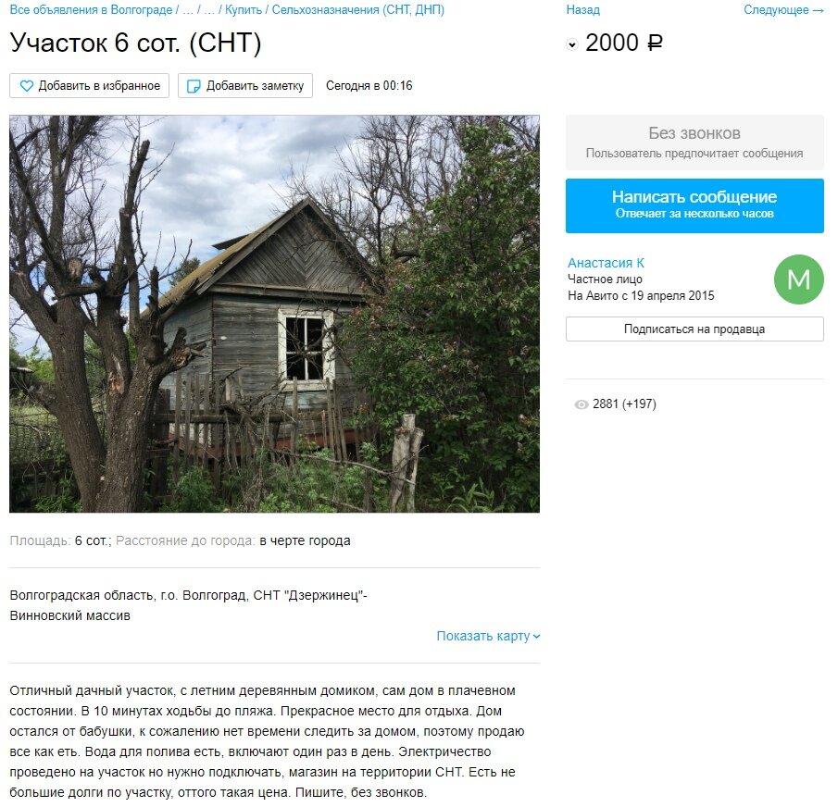
Task: Go to Следующее listing
Action: point(783,9)
